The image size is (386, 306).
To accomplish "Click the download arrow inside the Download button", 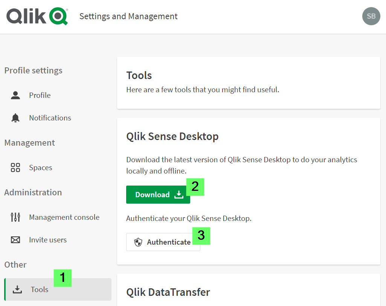I will (x=178, y=195).
